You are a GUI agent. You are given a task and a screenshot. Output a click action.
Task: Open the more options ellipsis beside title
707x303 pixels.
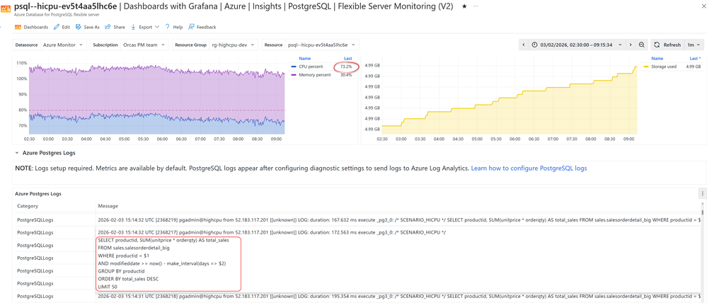[476, 7]
